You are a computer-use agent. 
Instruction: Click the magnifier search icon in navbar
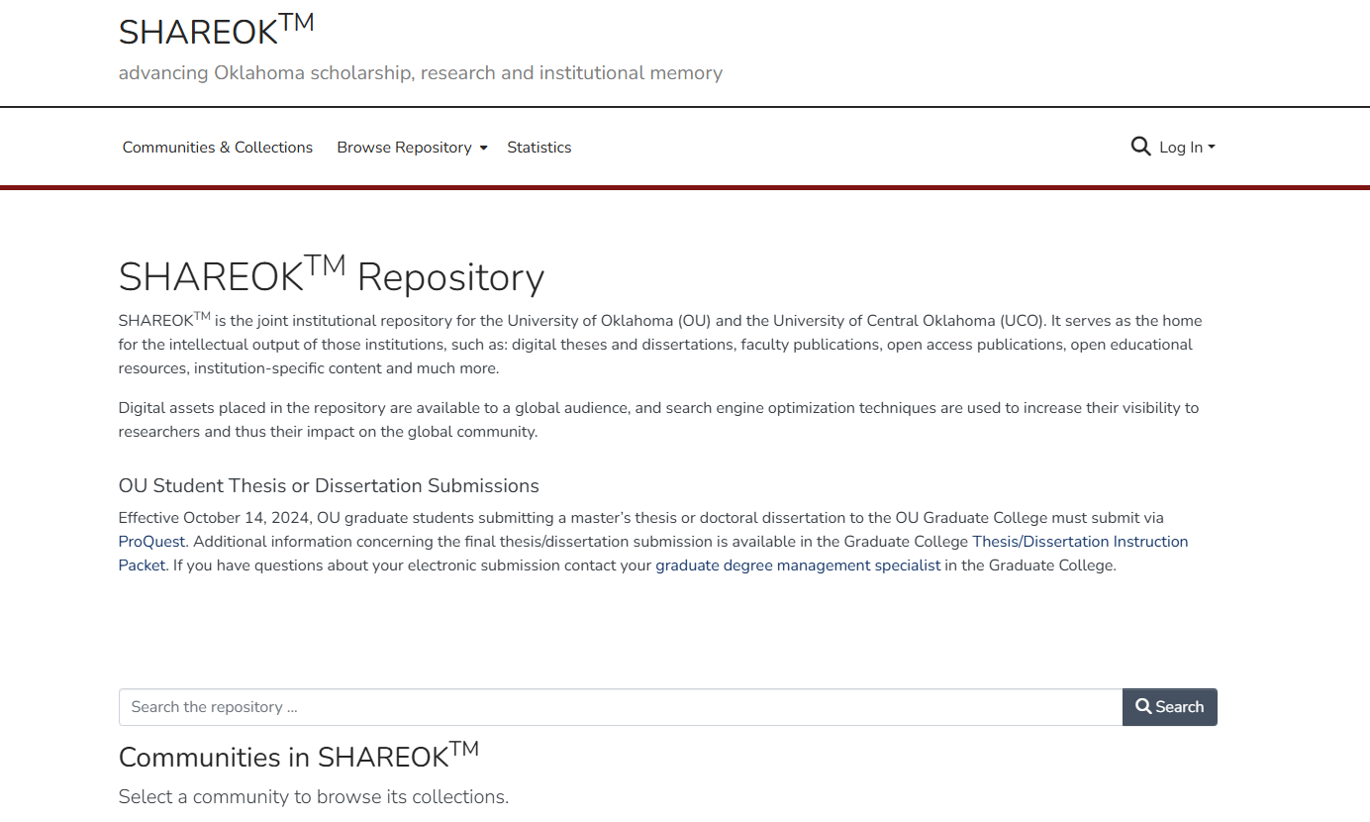[x=1140, y=147]
